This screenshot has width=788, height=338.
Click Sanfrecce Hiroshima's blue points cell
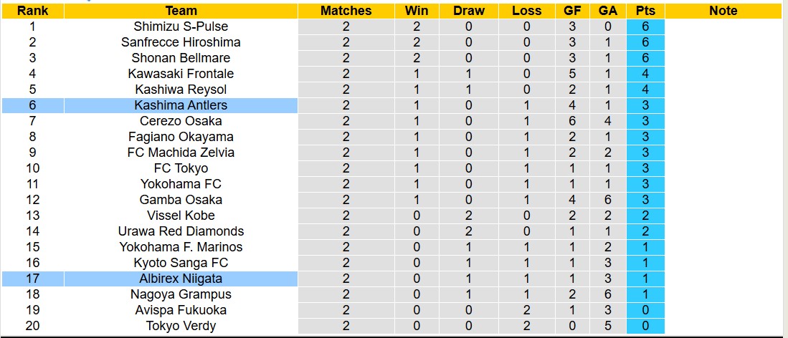645,42
